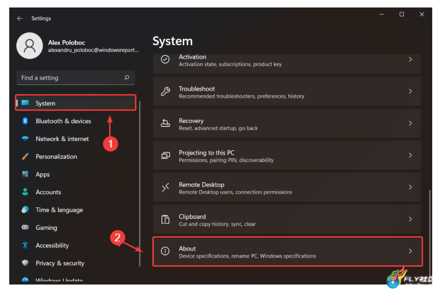Click the back arrow in Settings header

click(20, 18)
